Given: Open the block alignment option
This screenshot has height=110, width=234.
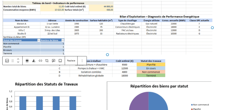Looking at the screenshot, I should (x=27, y=61).
